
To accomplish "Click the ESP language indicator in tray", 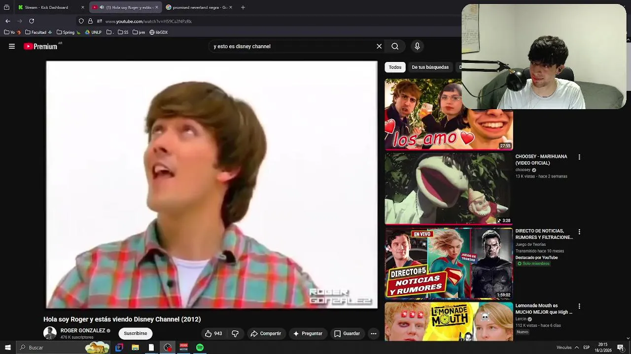I will (x=586, y=348).
